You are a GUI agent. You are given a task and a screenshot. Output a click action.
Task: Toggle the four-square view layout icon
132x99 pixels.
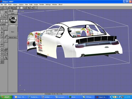(x=21, y=8)
